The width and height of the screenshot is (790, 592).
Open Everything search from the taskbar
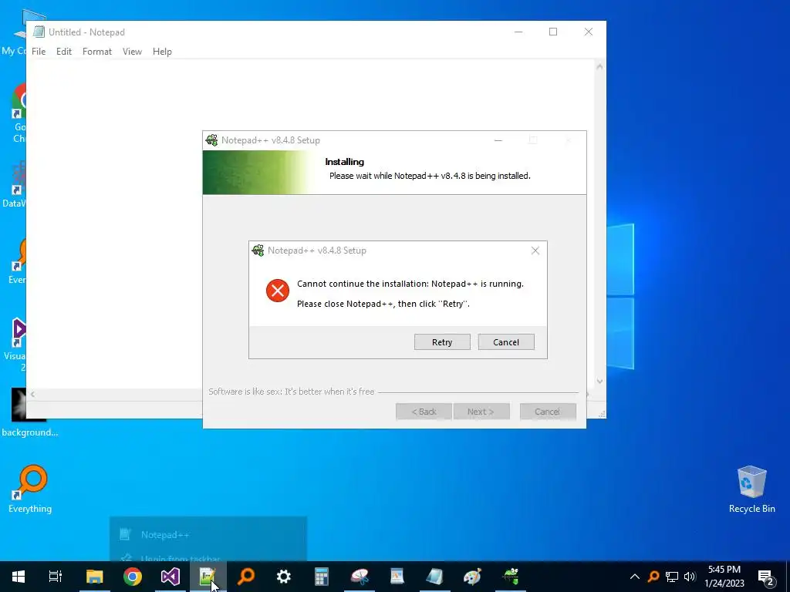[246, 577]
